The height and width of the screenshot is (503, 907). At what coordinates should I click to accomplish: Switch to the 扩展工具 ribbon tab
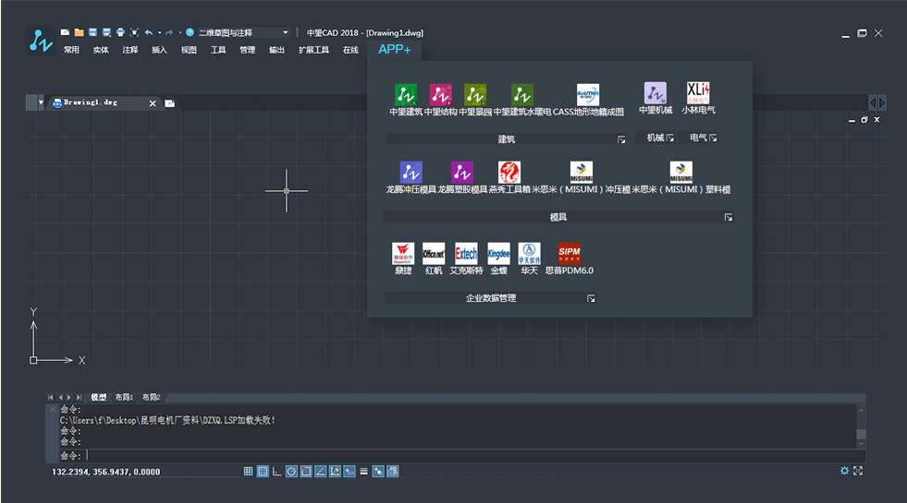pos(313,50)
